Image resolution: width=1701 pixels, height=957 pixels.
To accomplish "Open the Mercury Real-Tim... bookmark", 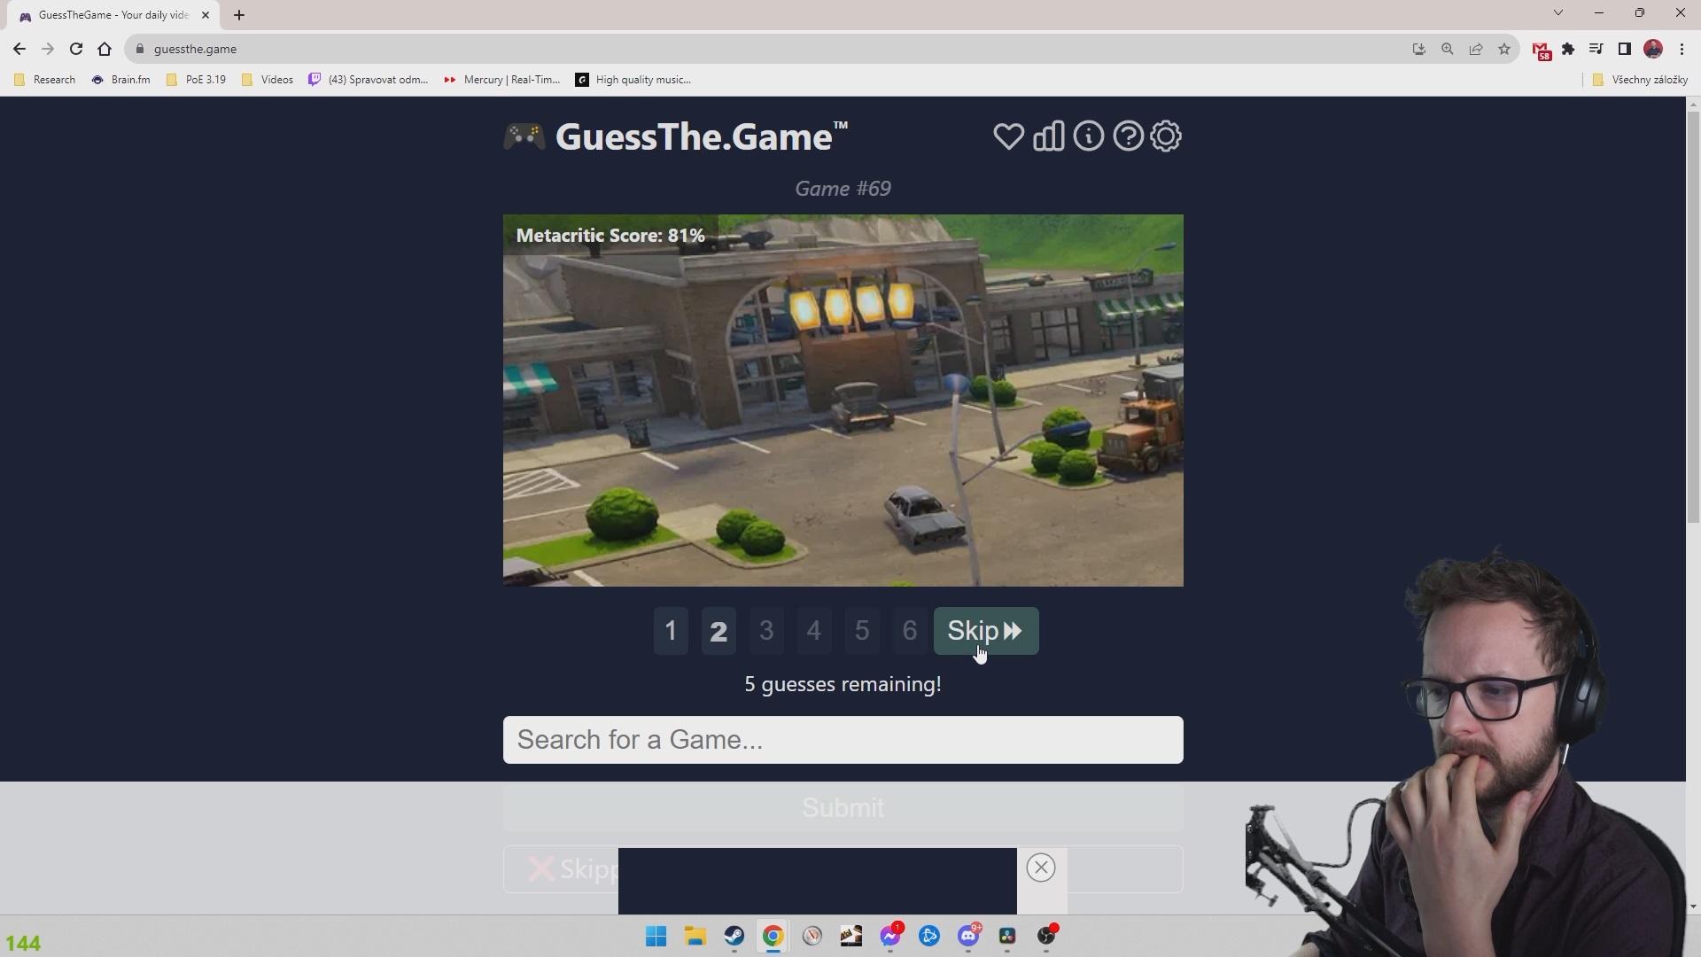I will coord(502,80).
